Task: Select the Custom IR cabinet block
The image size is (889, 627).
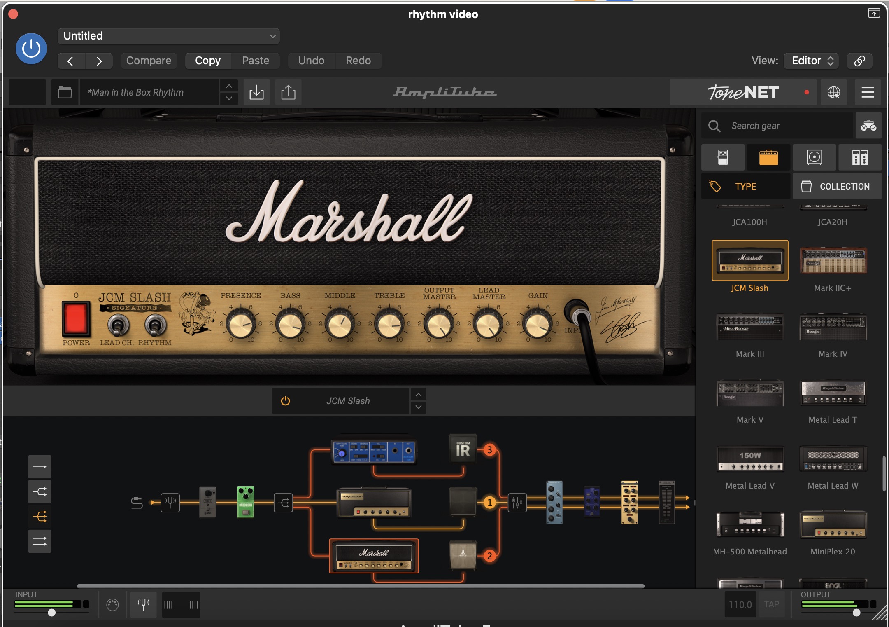Action: click(x=463, y=449)
